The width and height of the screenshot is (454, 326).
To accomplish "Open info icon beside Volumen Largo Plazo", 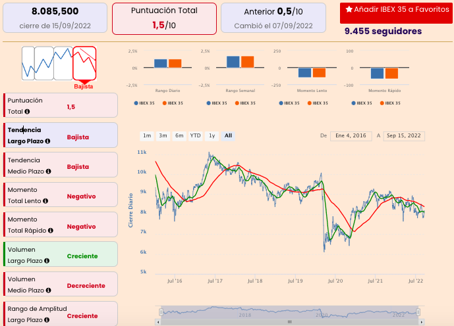I will click(47, 261).
